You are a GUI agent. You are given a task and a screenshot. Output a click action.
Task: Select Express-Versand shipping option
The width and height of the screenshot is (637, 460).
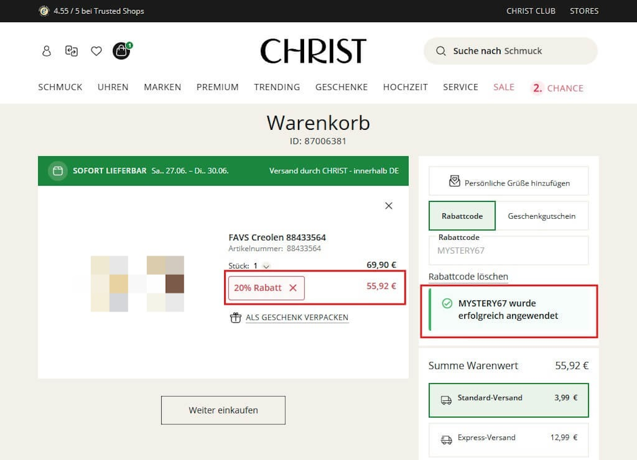click(x=509, y=440)
